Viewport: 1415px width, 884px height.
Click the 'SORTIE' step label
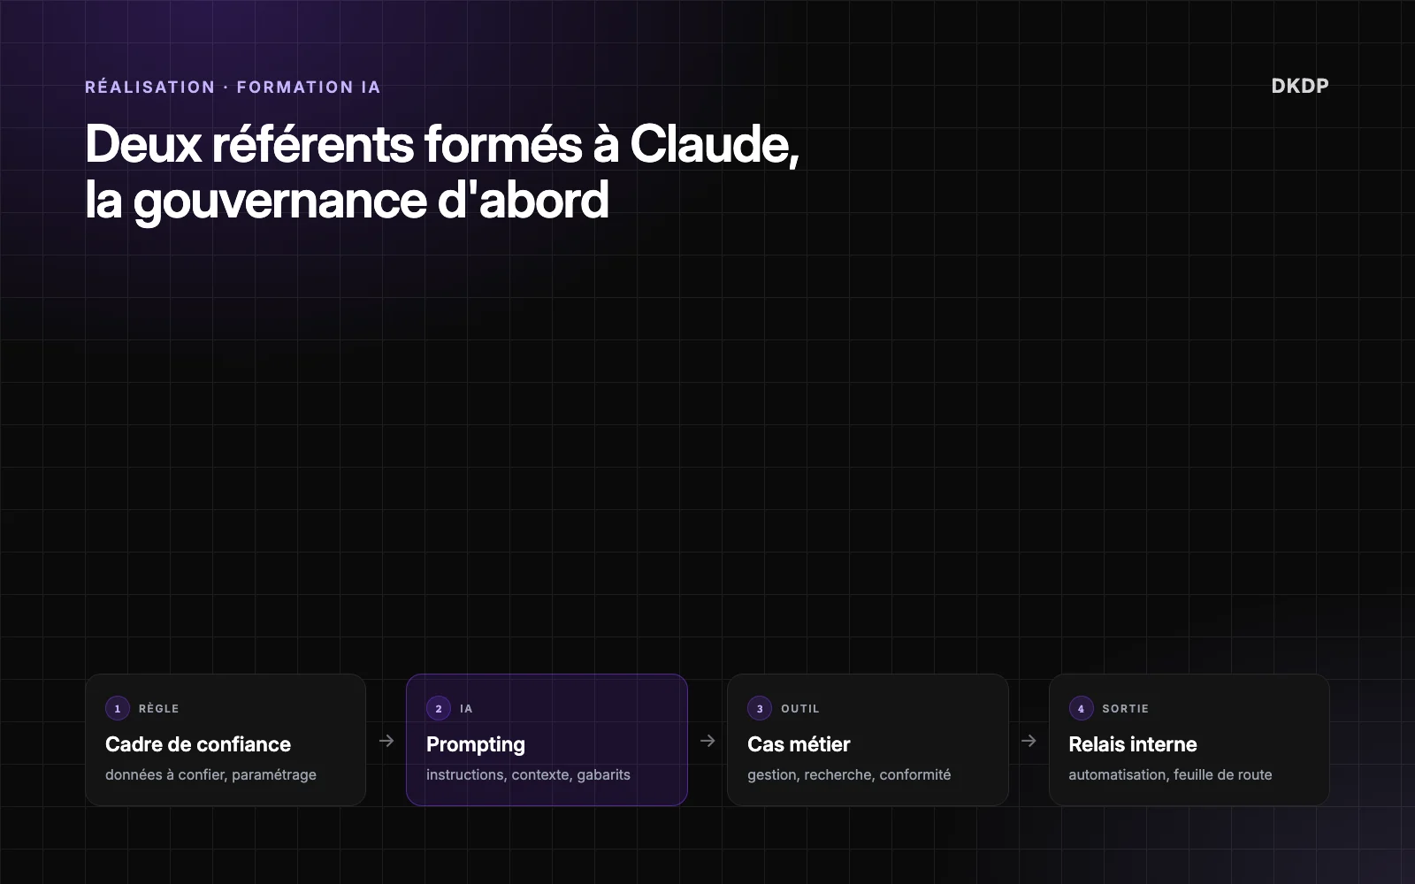[x=1125, y=709]
